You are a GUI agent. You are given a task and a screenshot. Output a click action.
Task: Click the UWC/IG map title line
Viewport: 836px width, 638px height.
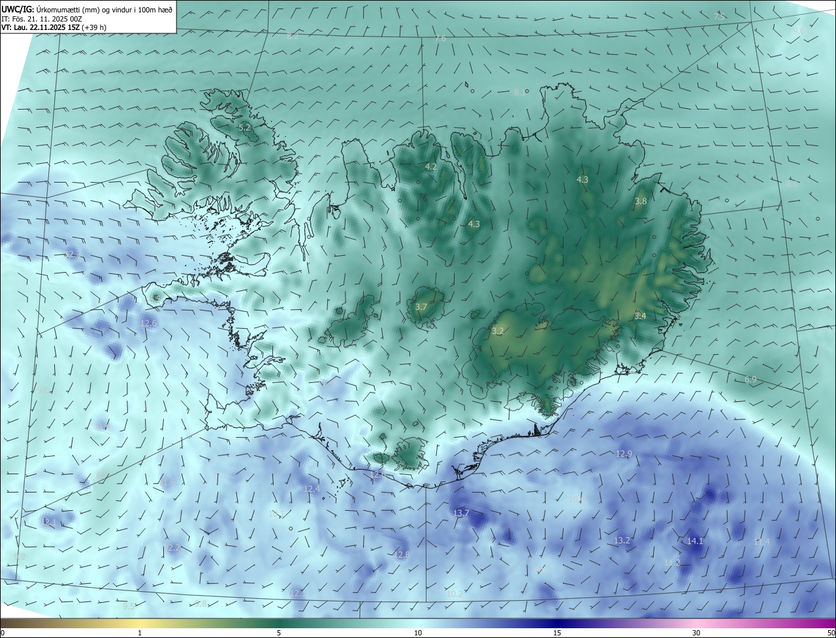86,10
